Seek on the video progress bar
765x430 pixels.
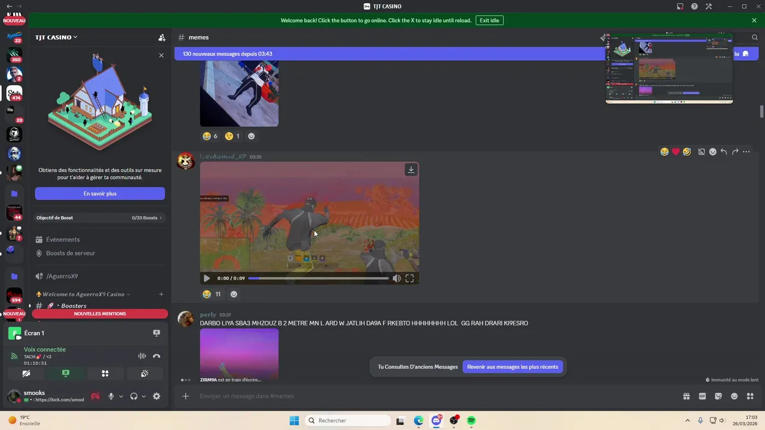318,278
